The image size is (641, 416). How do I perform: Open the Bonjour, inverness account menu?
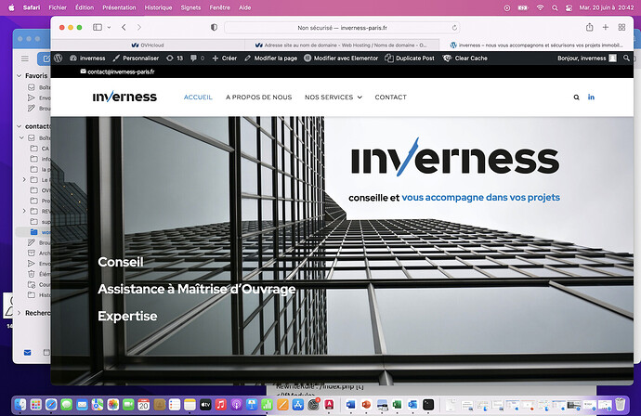coord(586,58)
